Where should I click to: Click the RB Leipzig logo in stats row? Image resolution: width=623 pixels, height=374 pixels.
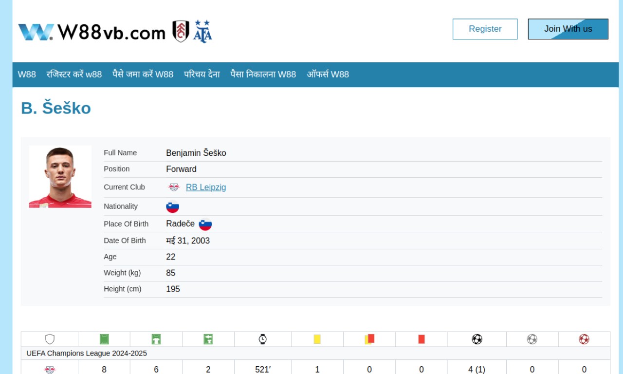[x=50, y=370]
